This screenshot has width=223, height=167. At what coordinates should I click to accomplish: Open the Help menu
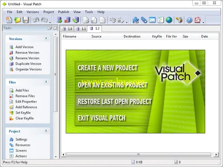101,12
